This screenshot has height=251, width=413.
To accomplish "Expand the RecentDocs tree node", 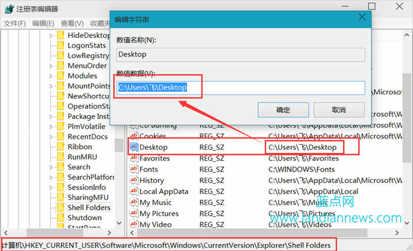I will (51, 137).
